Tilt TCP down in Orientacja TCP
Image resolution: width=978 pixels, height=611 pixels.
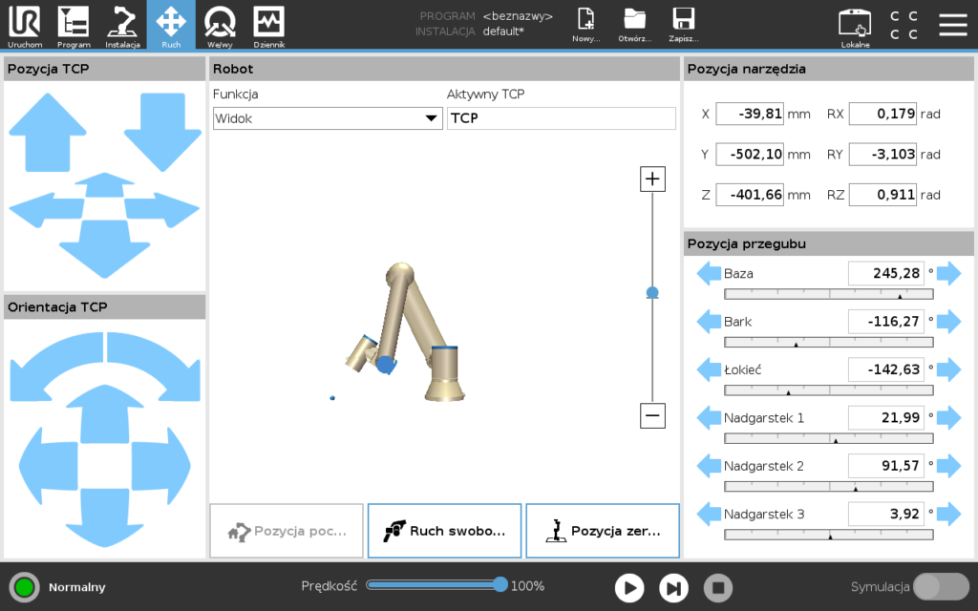point(105,517)
